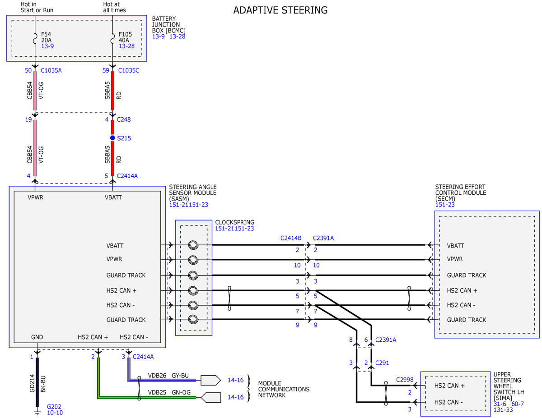Open connector C2414B reference
This screenshot has height=418, width=542.
(291, 238)
